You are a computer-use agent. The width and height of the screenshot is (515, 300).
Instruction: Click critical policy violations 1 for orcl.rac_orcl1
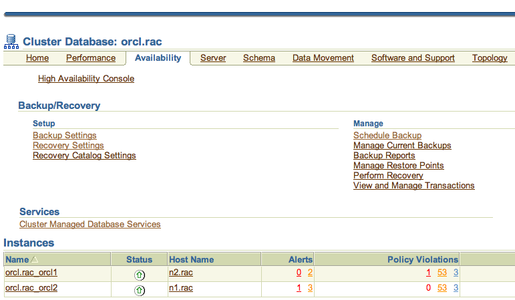pyautogui.click(x=428, y=273)
